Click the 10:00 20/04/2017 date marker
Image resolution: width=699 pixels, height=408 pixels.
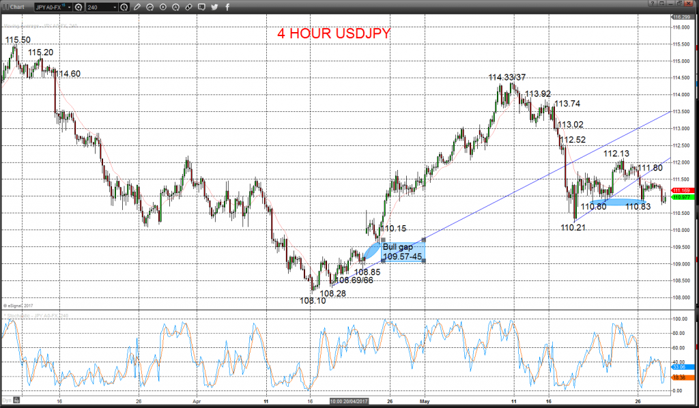(349, 401)
